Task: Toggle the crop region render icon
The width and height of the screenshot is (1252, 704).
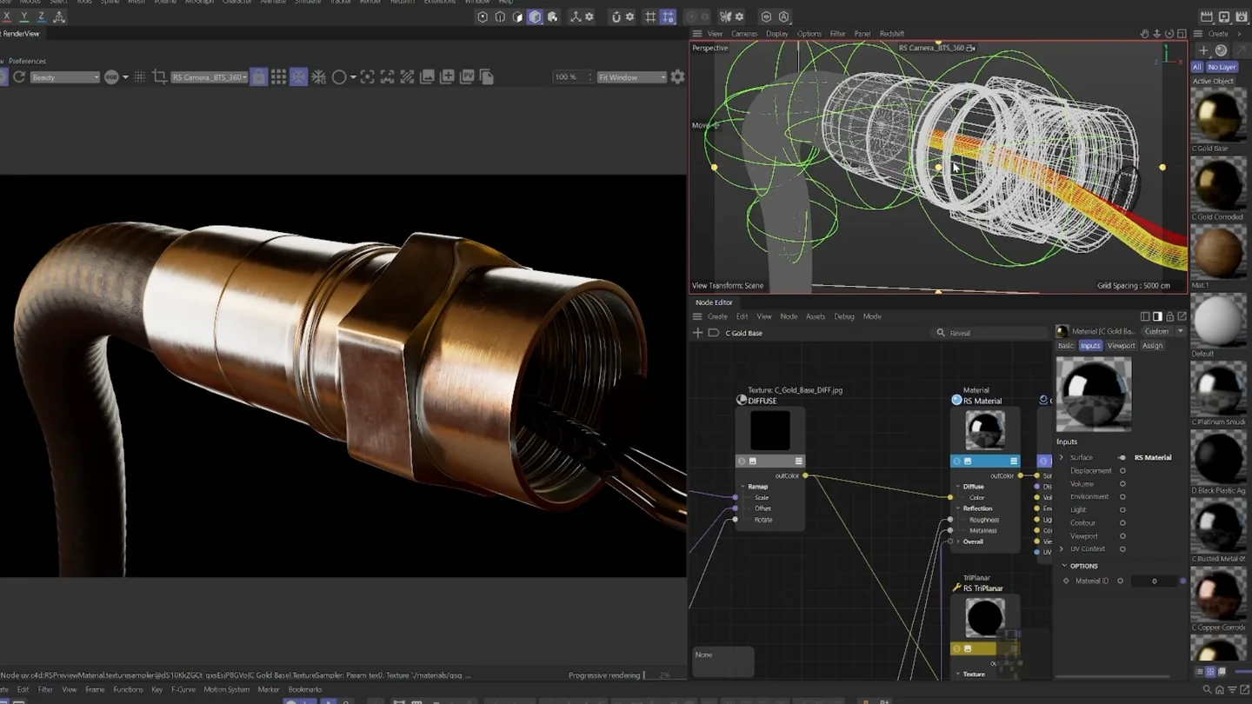Action: pyautogui.click(x=159, y=77)
